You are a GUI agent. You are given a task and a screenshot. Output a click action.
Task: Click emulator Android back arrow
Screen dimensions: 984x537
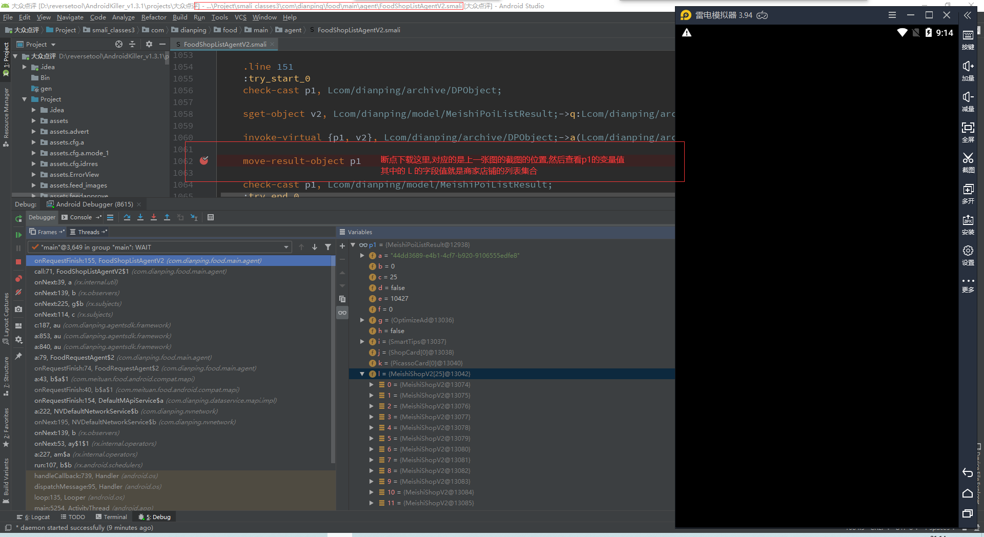click(968, 472)
